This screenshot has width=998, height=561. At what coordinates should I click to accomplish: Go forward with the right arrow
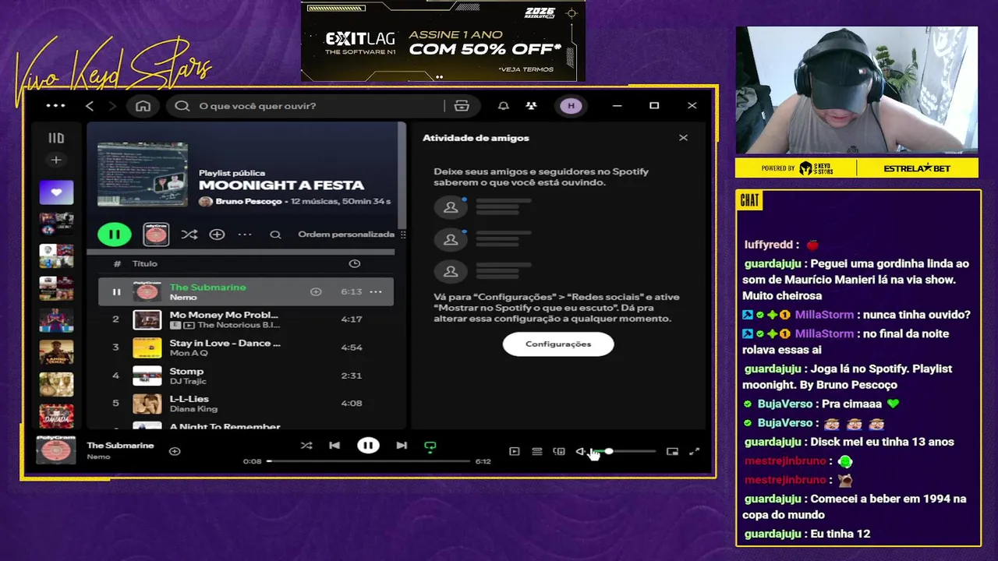tap(112, 106)
